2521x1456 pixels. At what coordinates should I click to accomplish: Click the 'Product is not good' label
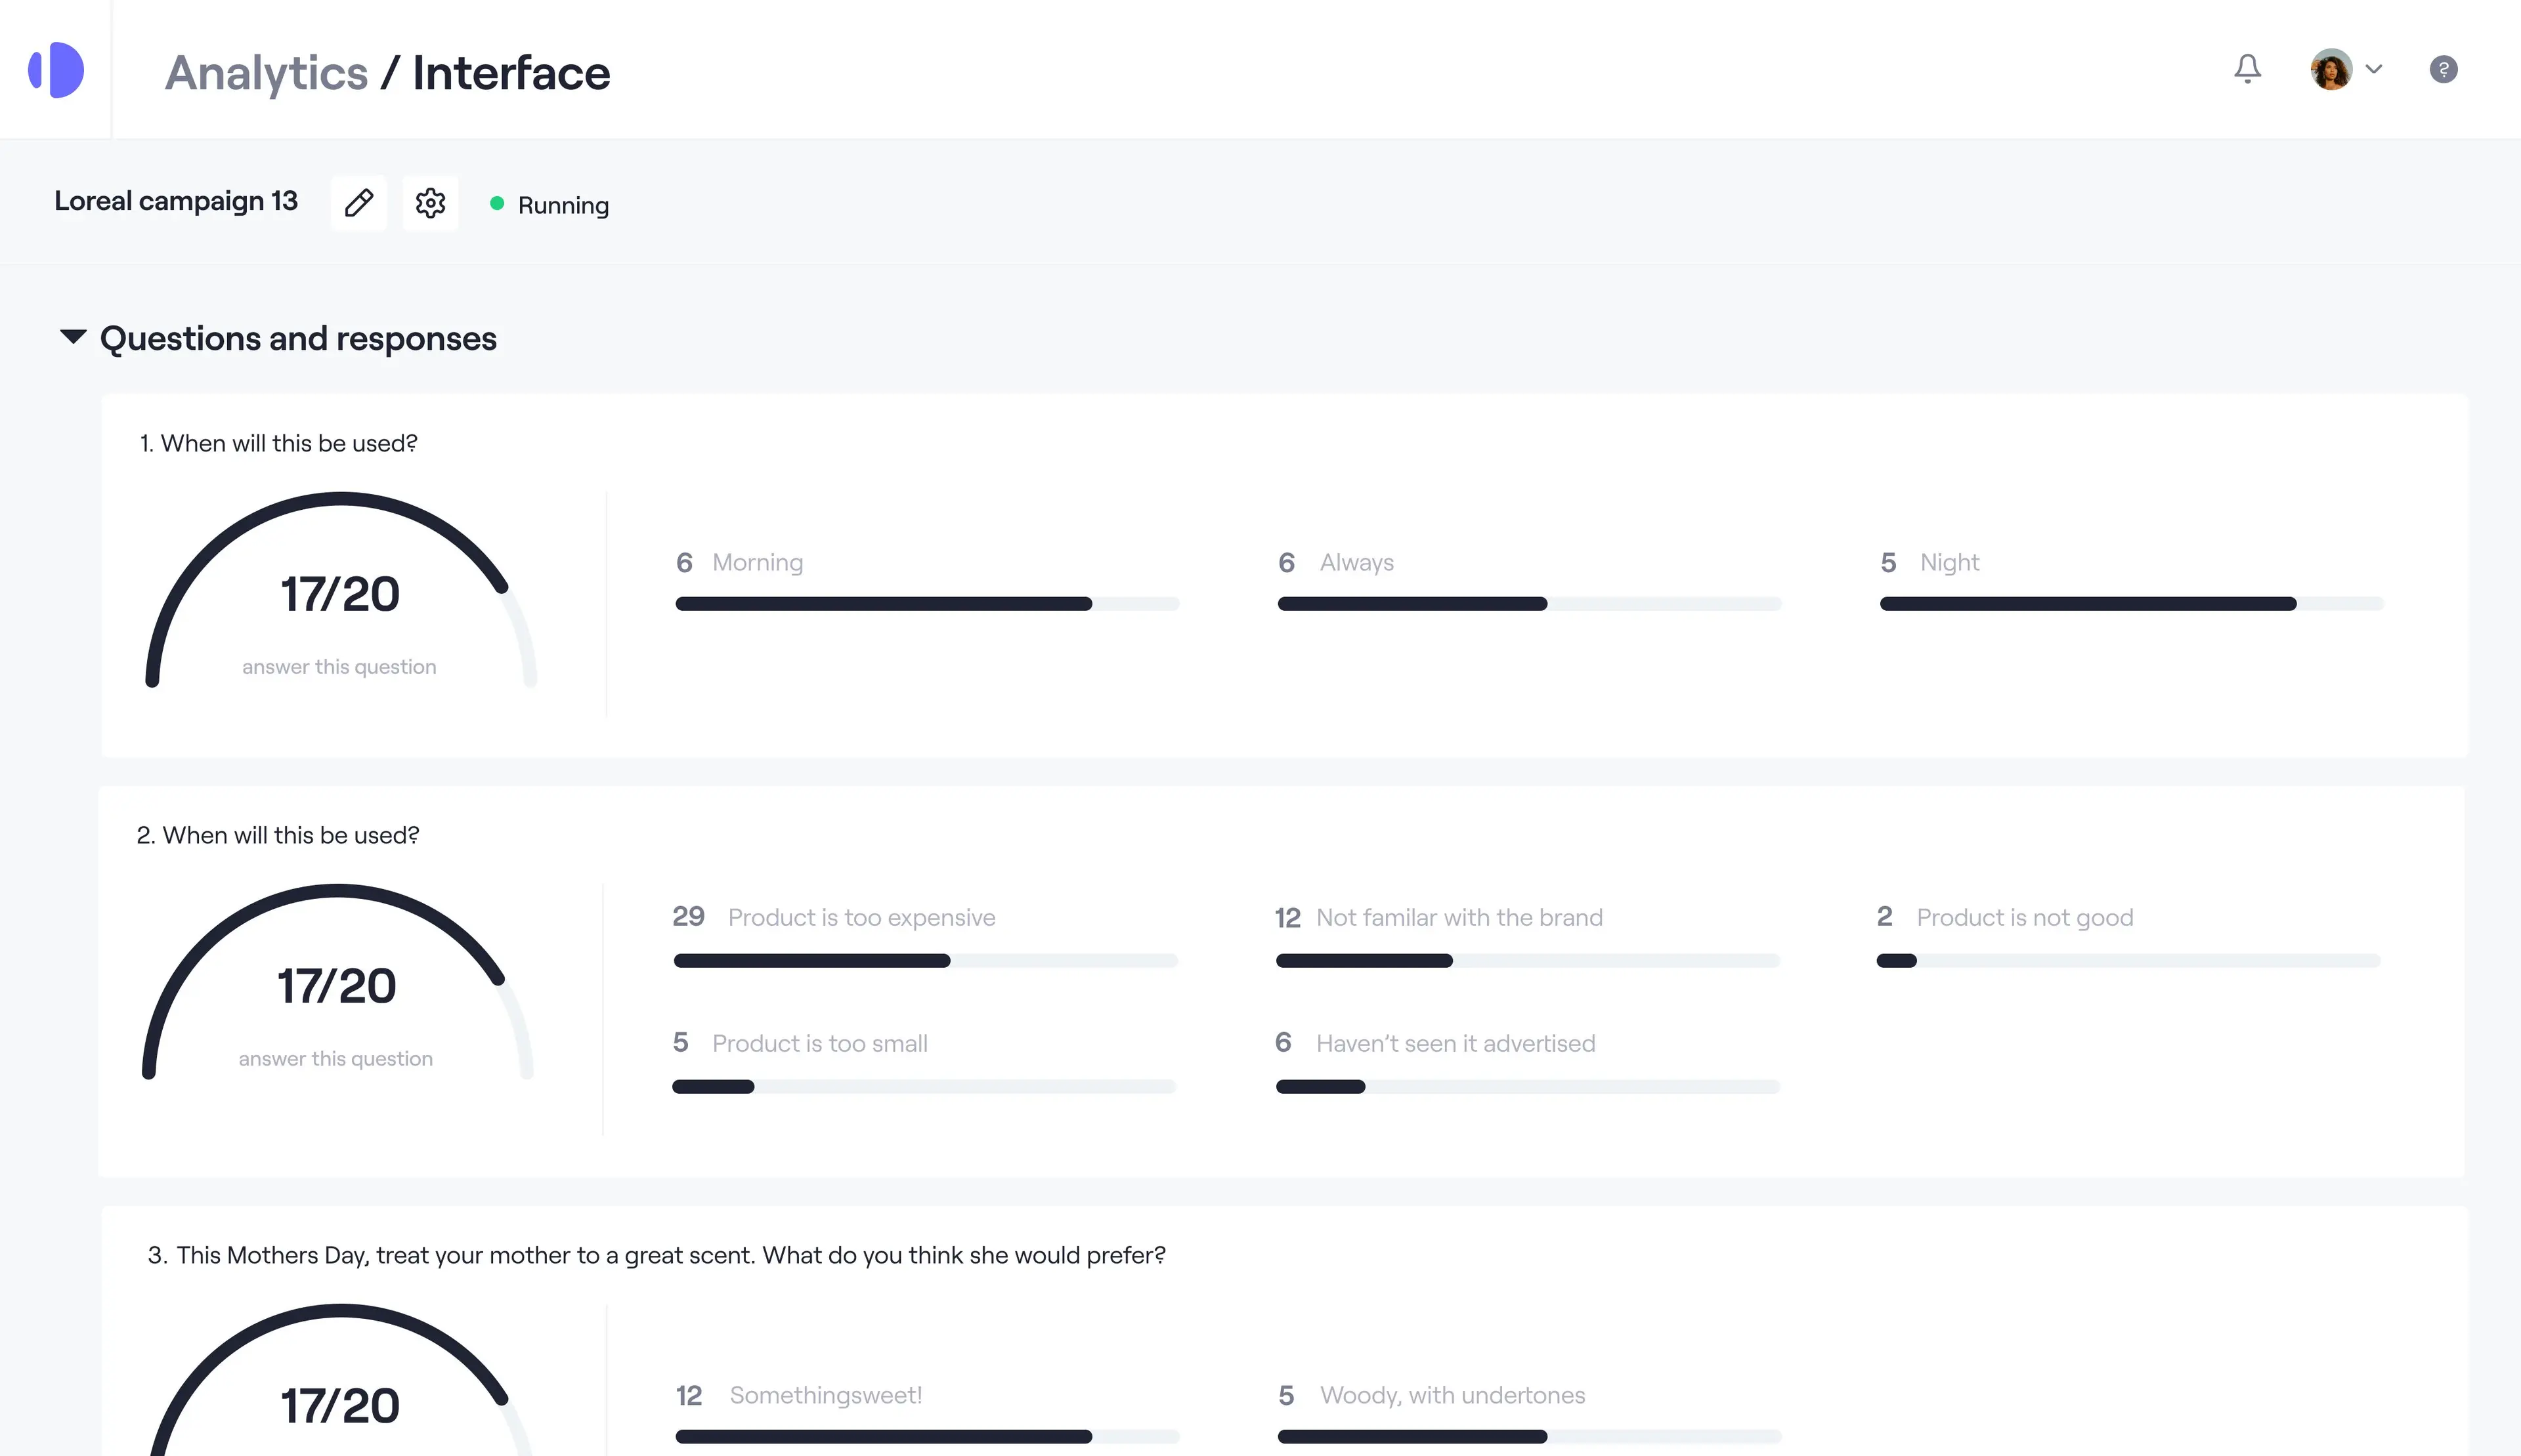point(2025,918)
